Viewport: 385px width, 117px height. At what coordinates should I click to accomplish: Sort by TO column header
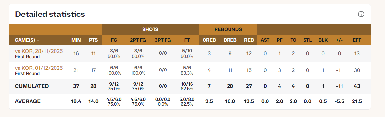[x=293, y=40]
